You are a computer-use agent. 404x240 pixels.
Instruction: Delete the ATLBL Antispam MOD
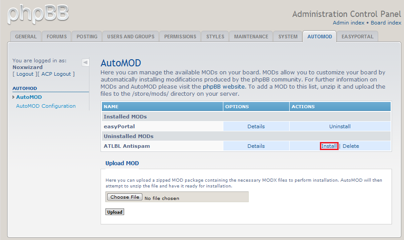point(351,146)
